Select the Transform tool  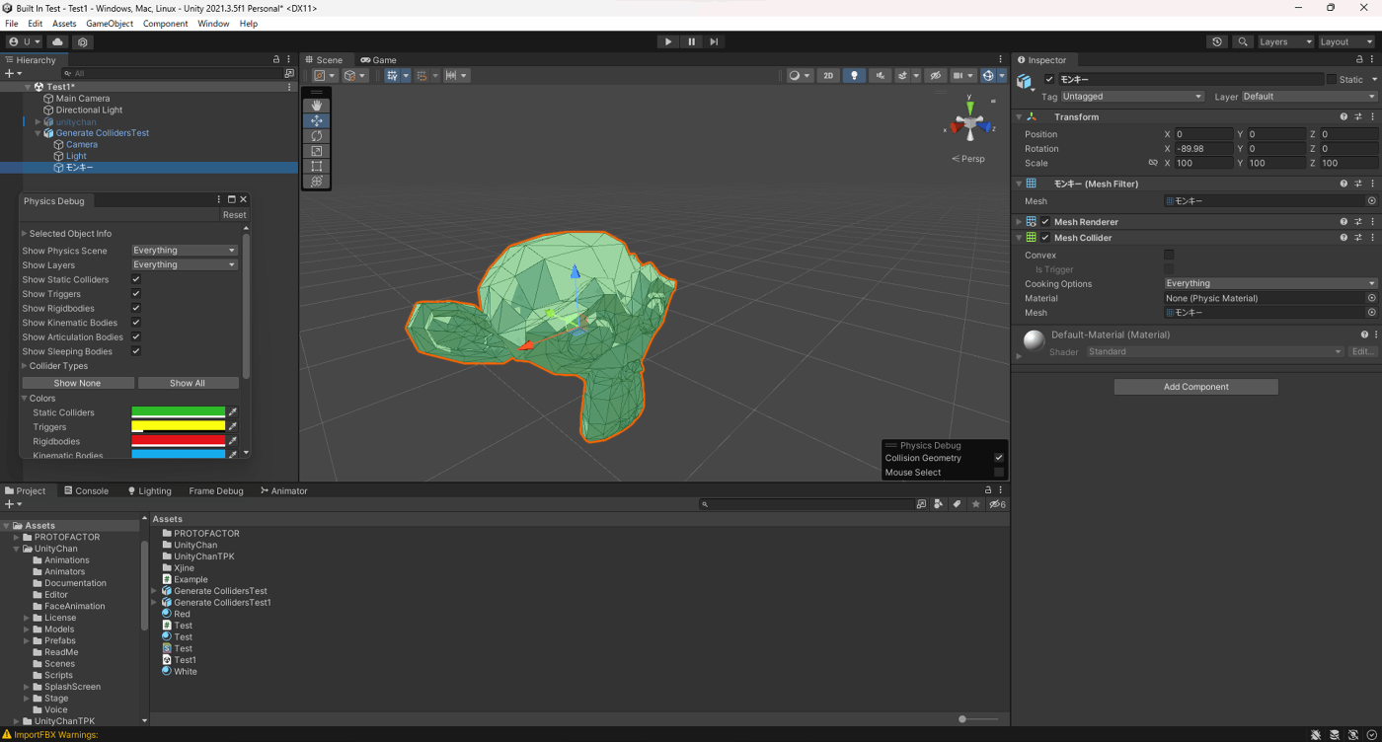(x=316, y=182)
